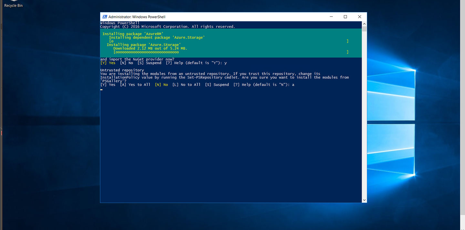Click the empty scrollbar track below the thumb
The height and width of the screenshot is (230, 465).
coord(364,113)
